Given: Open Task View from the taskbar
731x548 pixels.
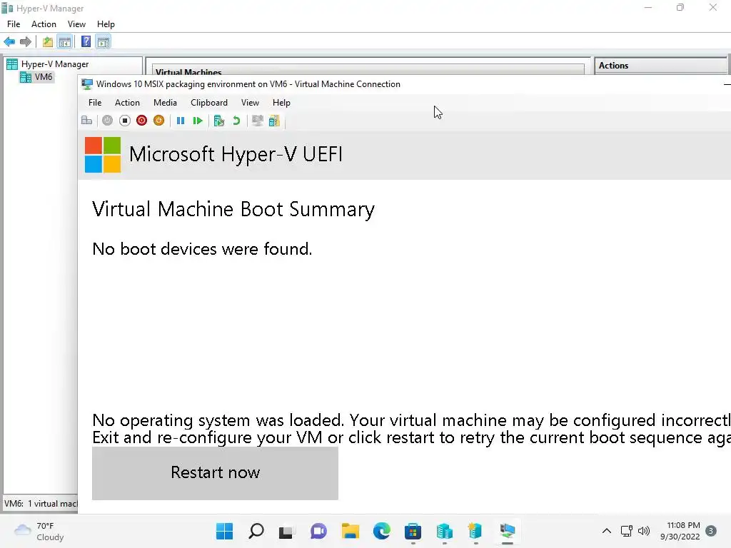Looking at the screenshot, I should pos(286,531).
